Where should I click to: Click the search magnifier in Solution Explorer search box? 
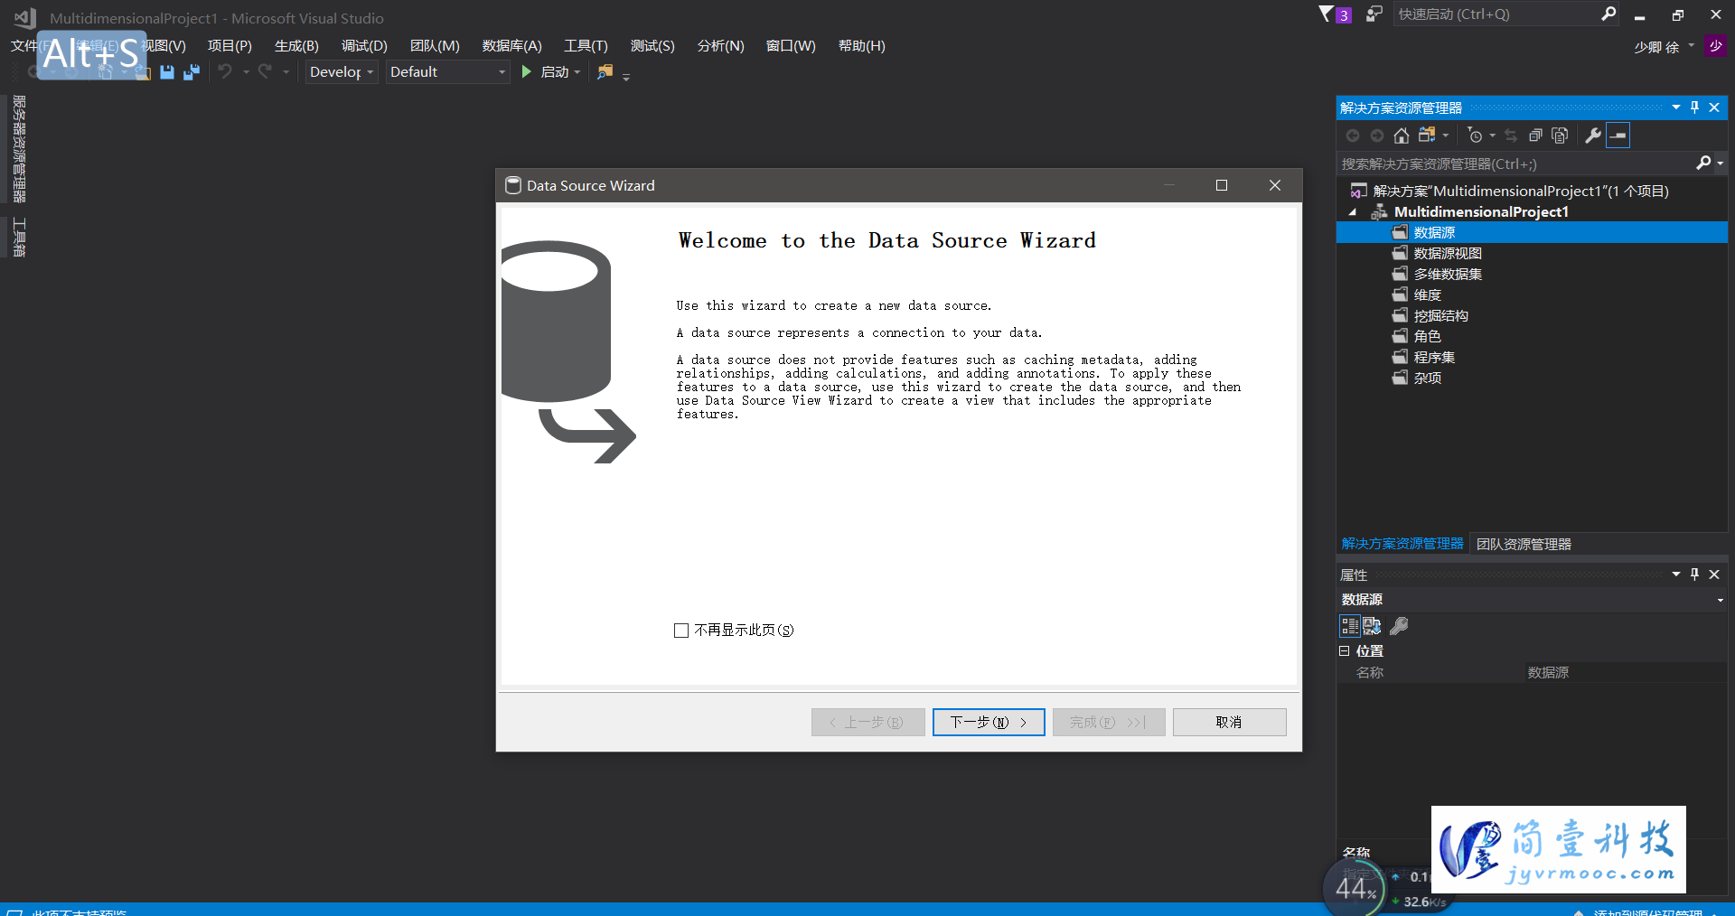(1703, 163)
